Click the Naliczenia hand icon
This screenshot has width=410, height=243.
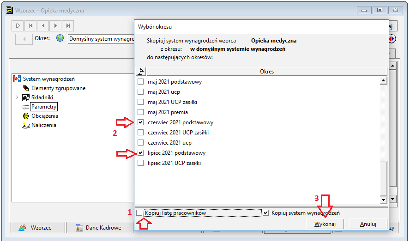pyautogui.click(x=26, y=125)
